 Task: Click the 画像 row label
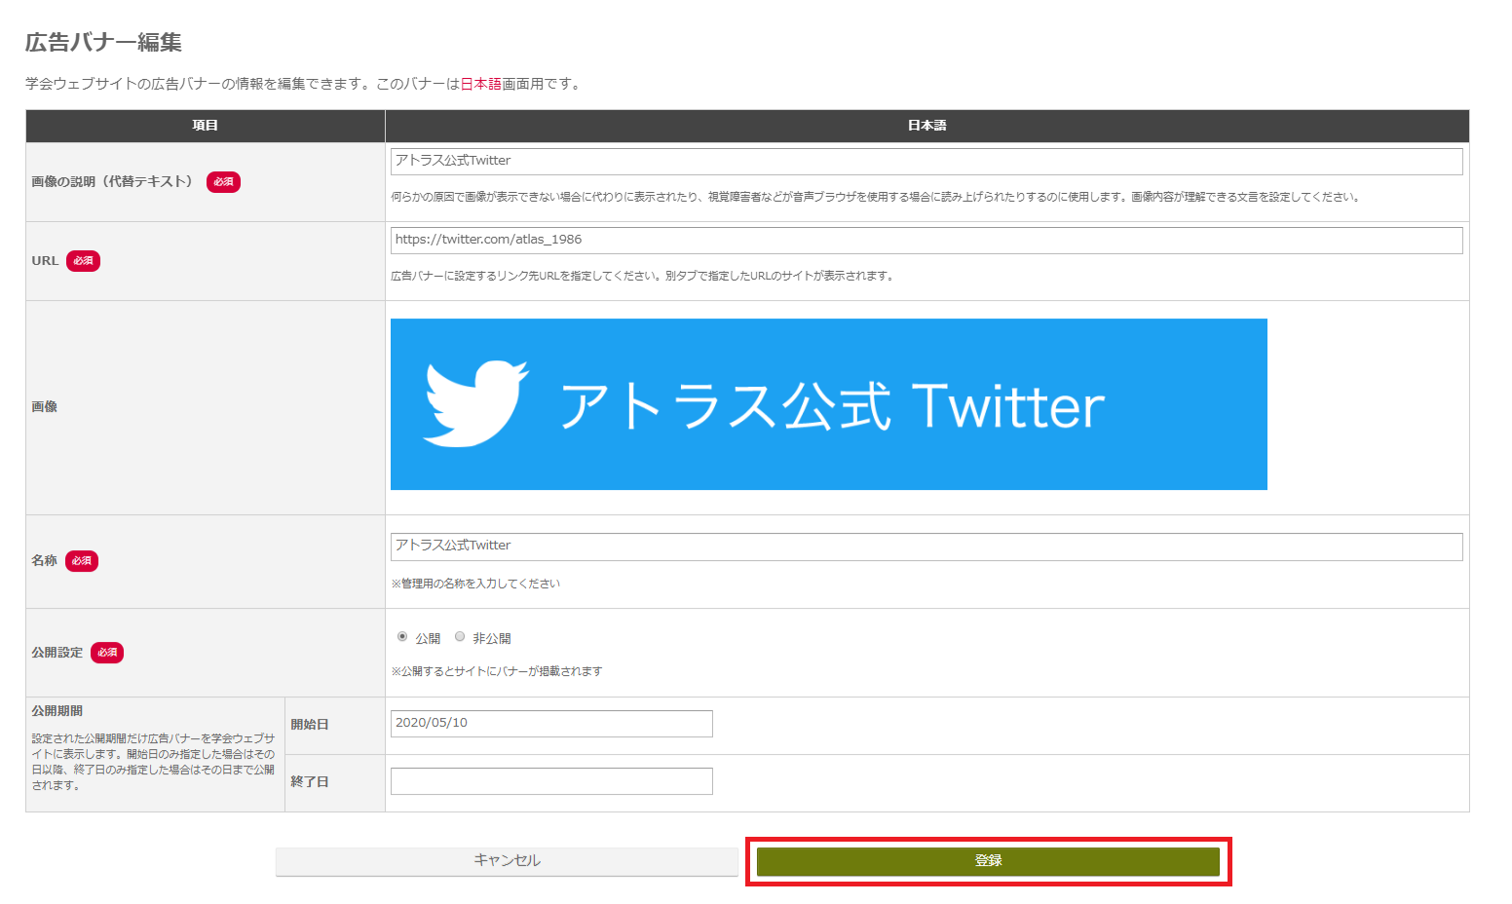tap(45, 407)
